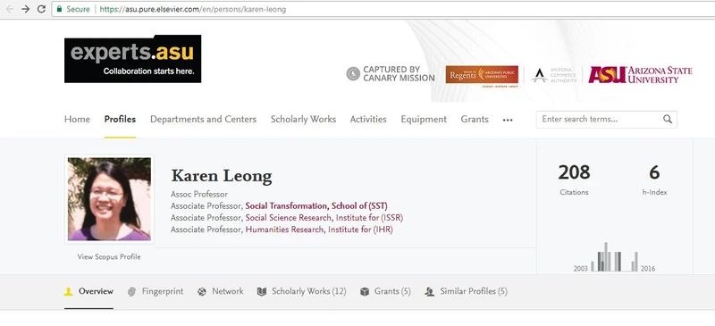Open the Grants item in top navigation
Viewport: 715px width, 326px height.
pos(475,120)
